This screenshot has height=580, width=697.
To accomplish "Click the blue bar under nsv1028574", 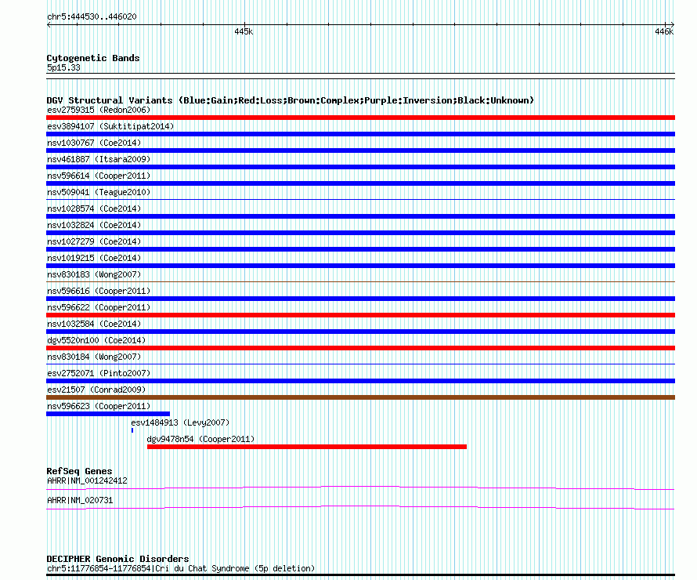I will pyautogui.click(x=360, y=216).
